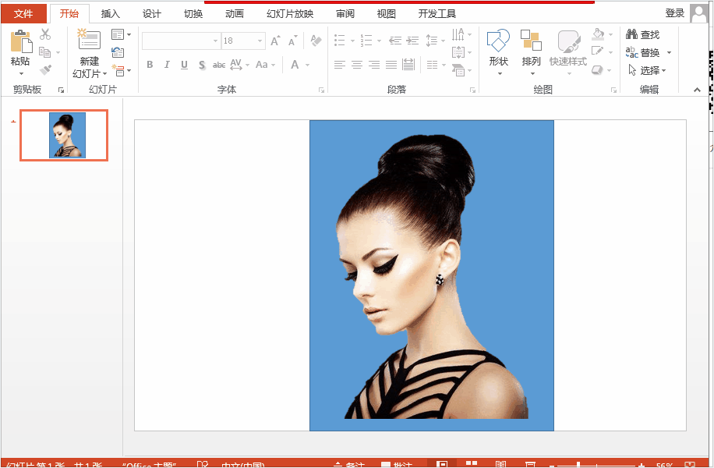This screenshot has height=468, width=714.
Task: Switch to the Insert tab
Action: [110, 14]
